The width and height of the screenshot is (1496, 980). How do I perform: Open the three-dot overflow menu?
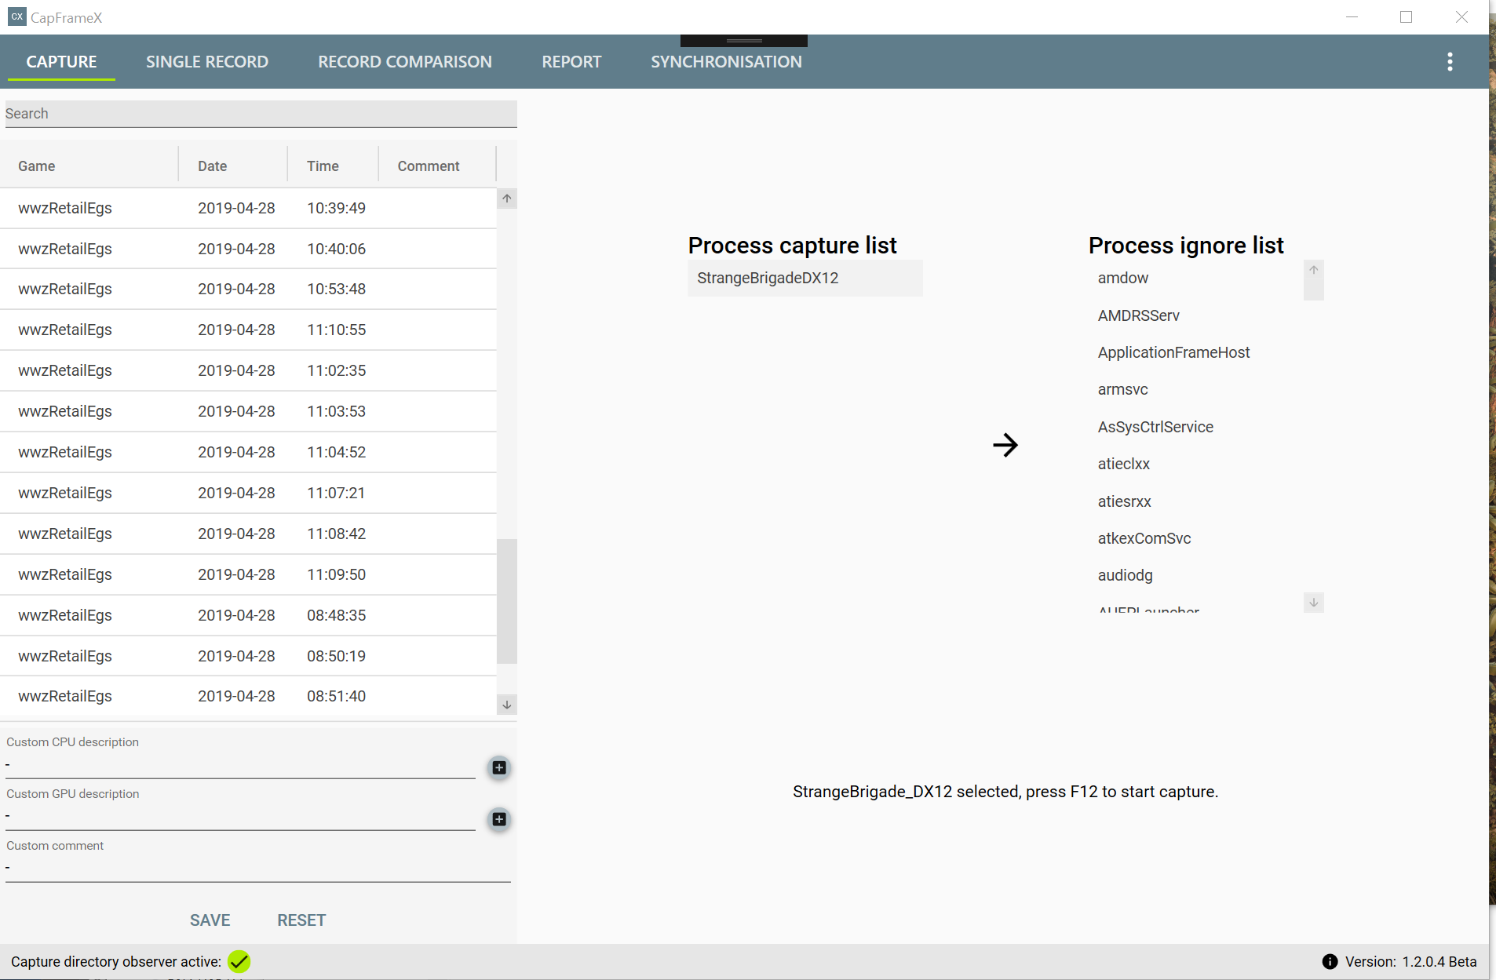(x=1450, y=62)
